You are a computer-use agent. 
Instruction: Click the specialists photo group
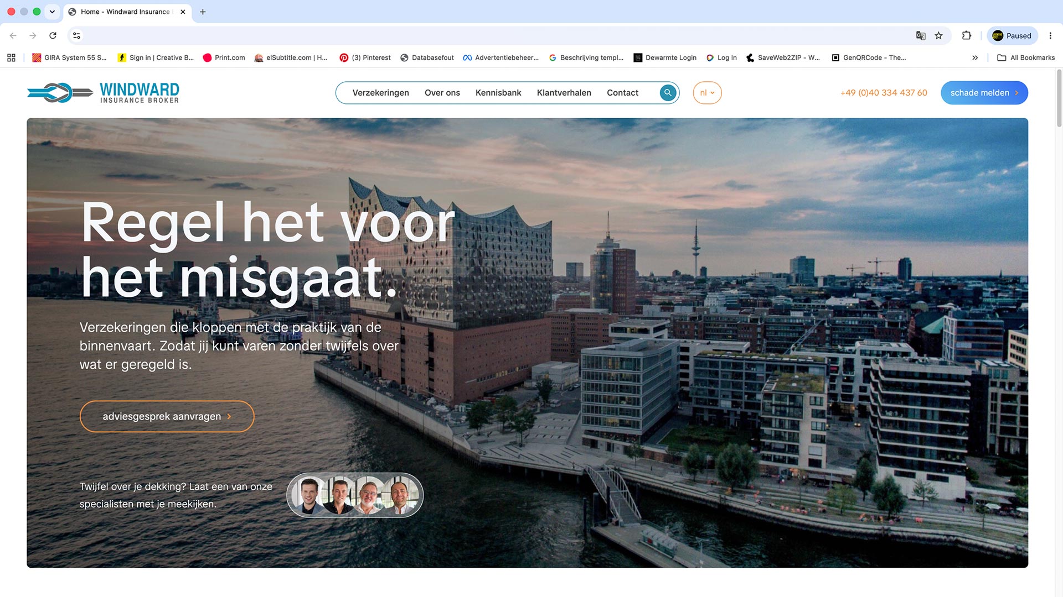[x=355, y=495]
